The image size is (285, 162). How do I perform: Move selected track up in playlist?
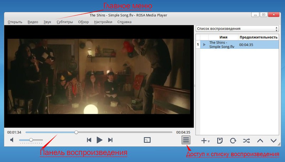point(260,141)
